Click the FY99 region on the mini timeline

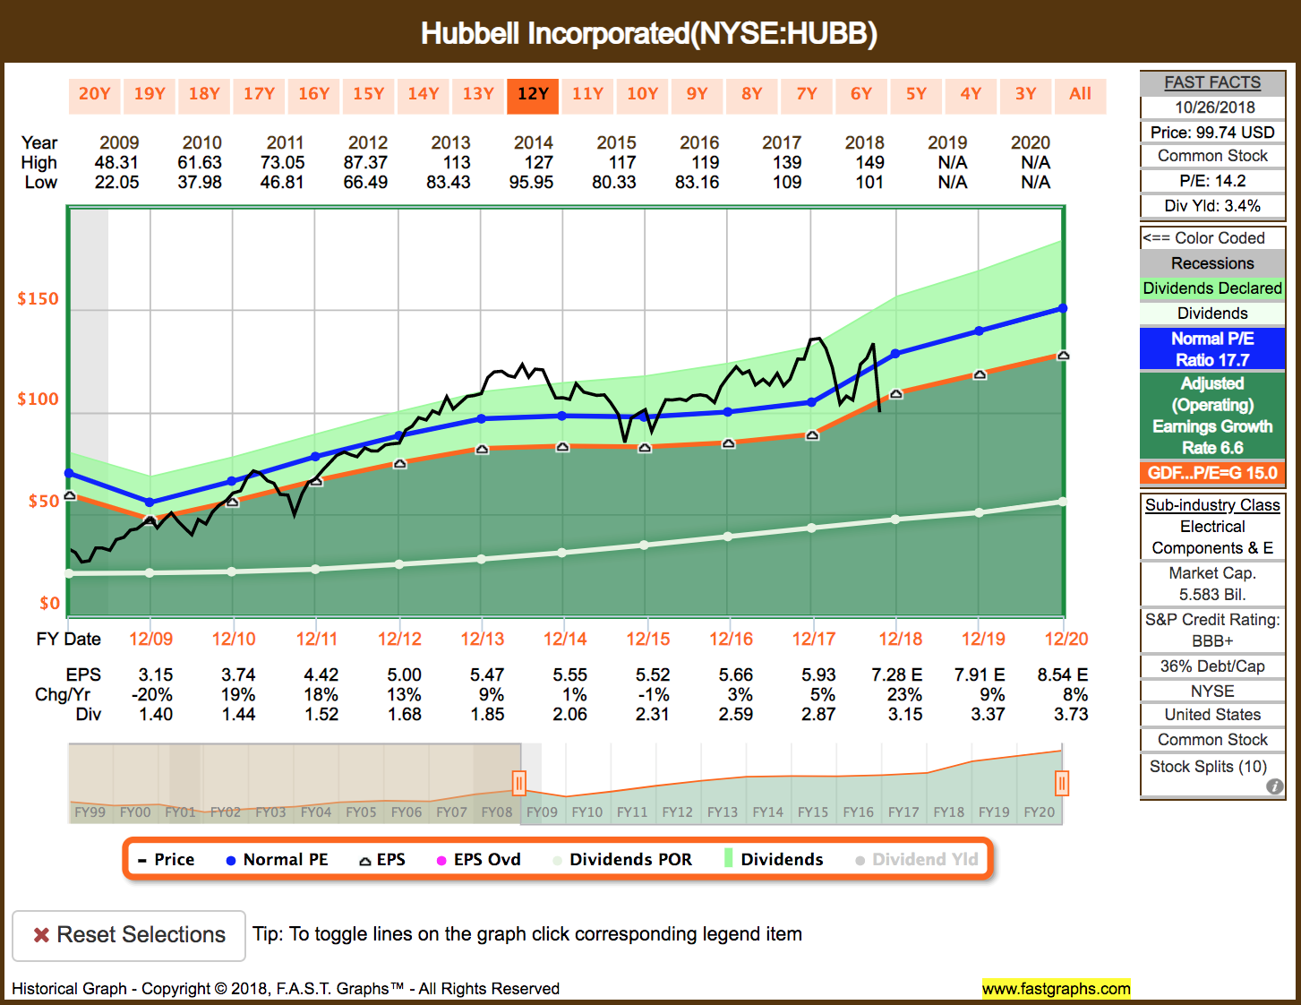click(x=90, y=812)
